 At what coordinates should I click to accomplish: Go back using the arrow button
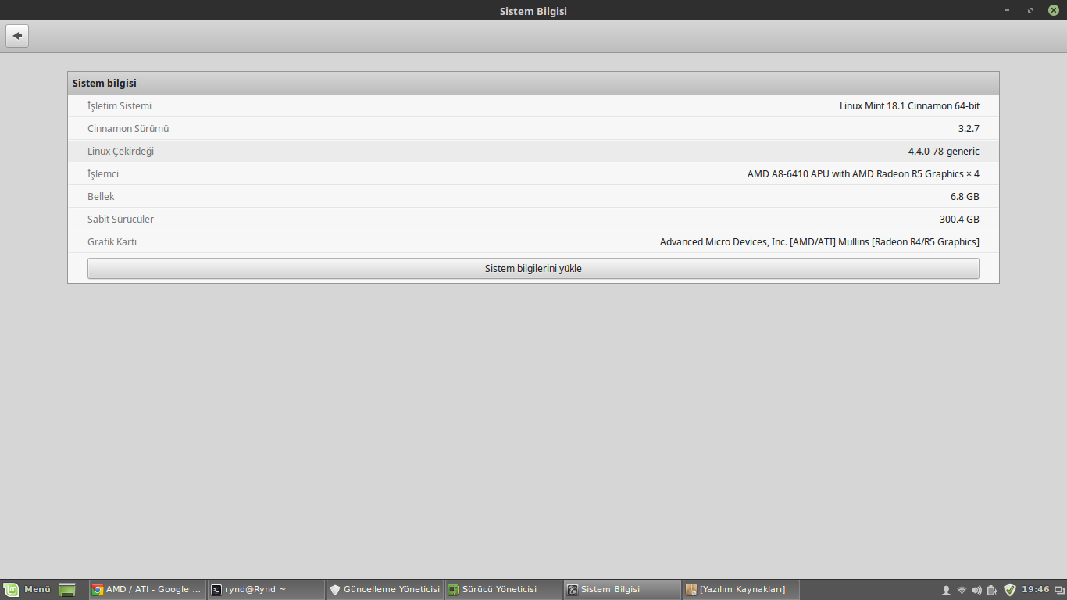click(x=17, y=36)
